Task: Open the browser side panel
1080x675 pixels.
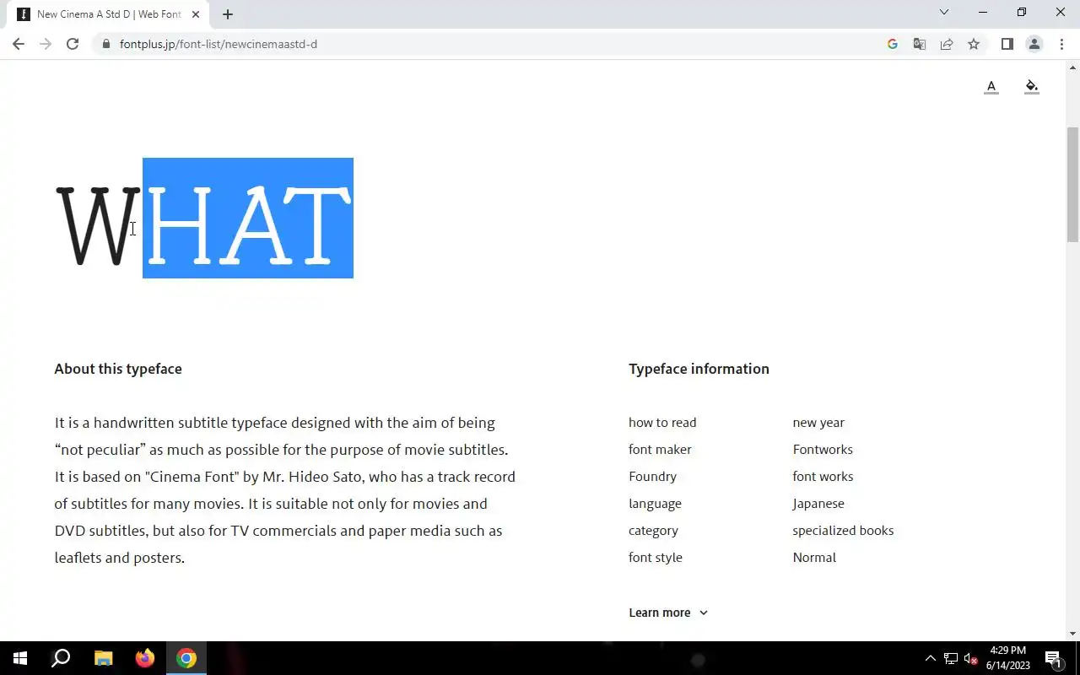Action: coord(1007,44)
